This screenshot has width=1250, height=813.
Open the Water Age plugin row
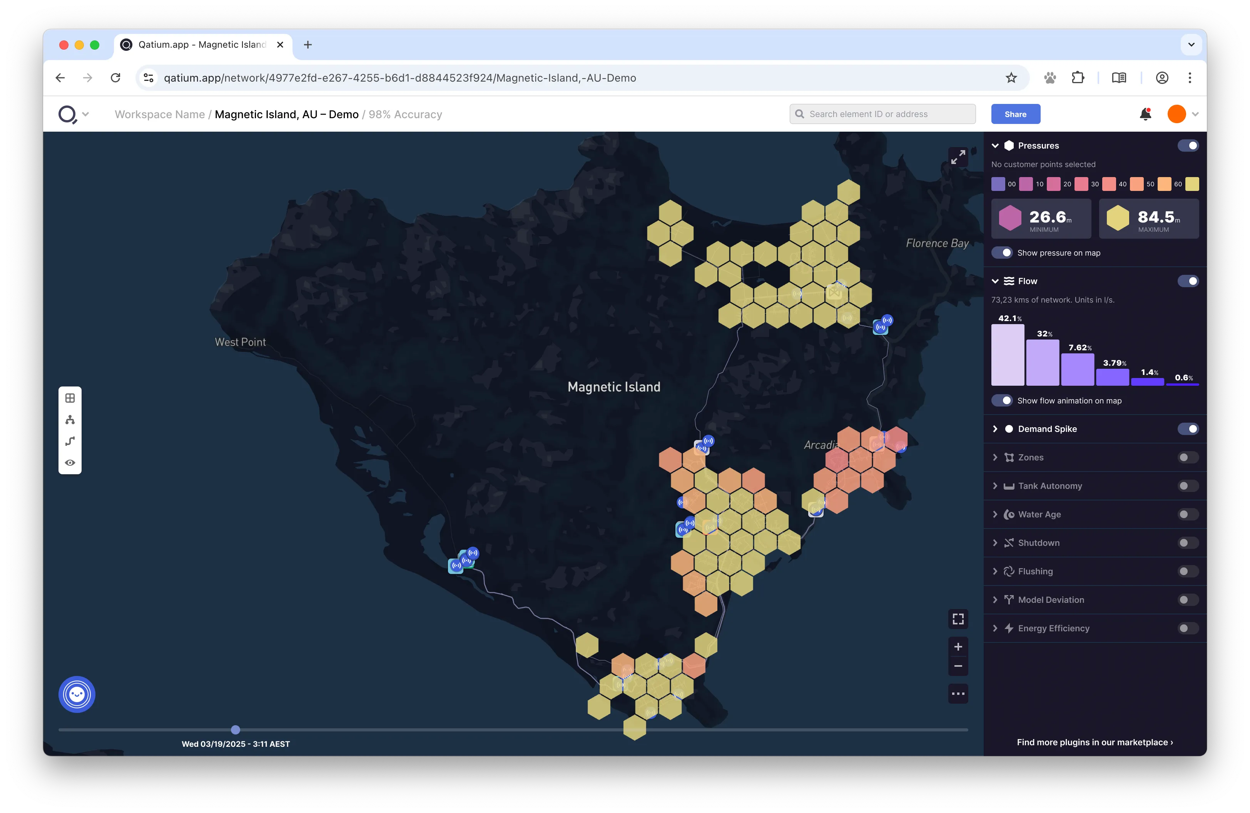[1039, 515]
